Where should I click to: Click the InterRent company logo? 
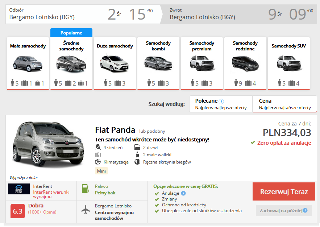[19, 189]
